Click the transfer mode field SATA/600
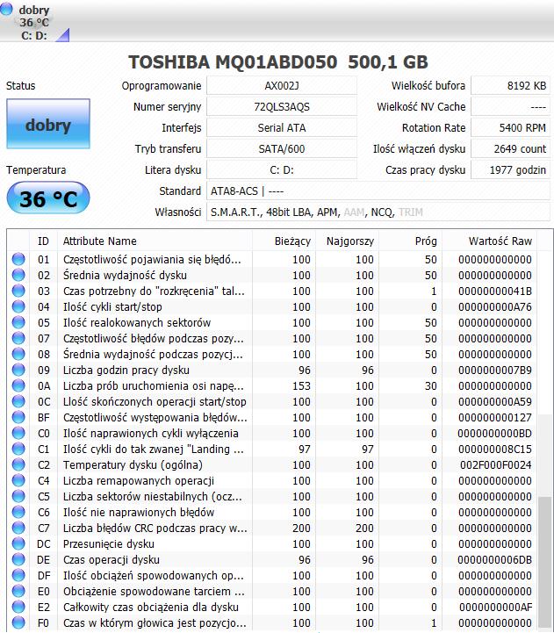 (282, 148)
